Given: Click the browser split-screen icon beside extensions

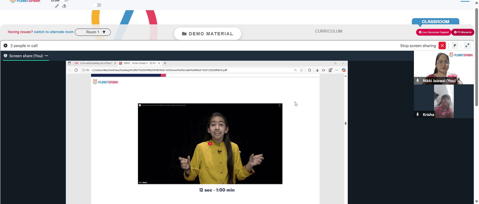Looking at the screenshot, I should [317, 70].
